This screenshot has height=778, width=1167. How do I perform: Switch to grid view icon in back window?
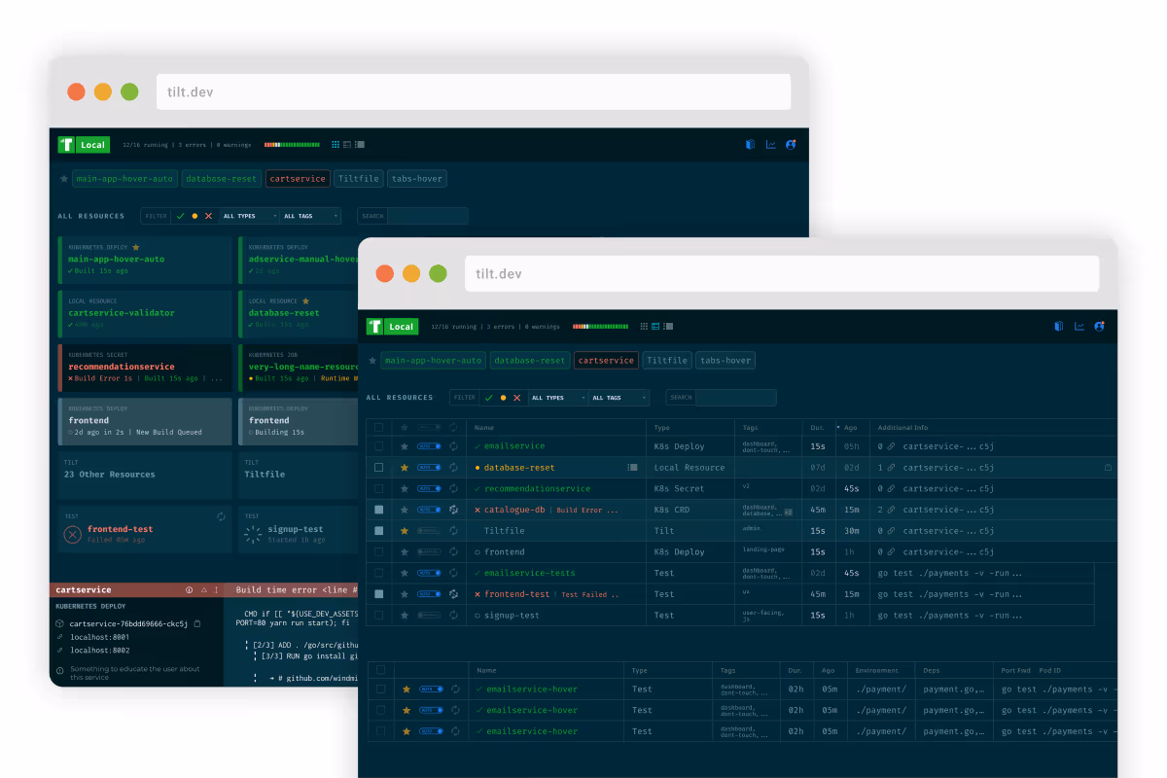coord(336,144)
